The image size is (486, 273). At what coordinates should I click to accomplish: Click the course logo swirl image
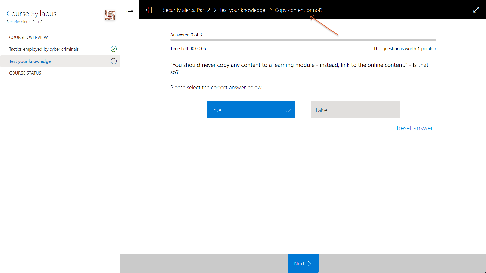[110, 15]
